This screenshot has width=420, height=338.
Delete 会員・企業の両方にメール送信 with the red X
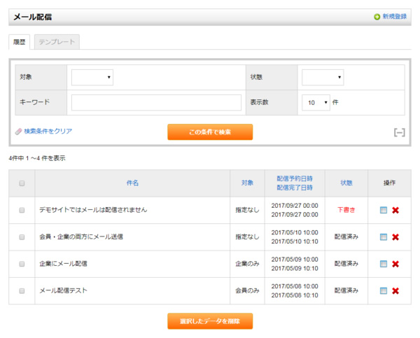395,237
